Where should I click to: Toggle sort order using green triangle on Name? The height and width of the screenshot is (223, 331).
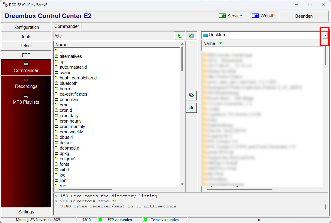click(221, 43)
